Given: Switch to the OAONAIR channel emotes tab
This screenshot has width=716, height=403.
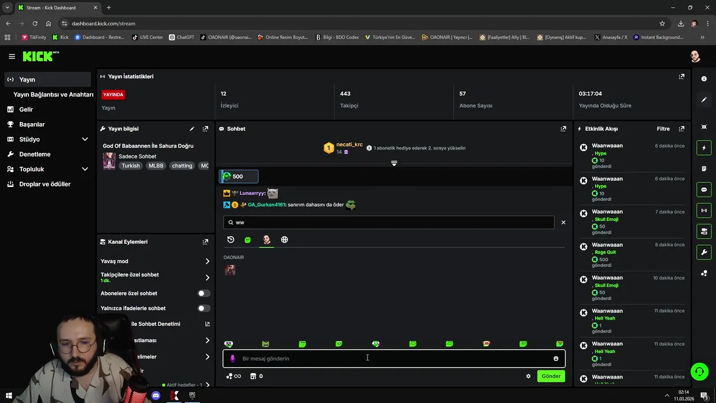Looking at the screenshot, I should (266, 240).
